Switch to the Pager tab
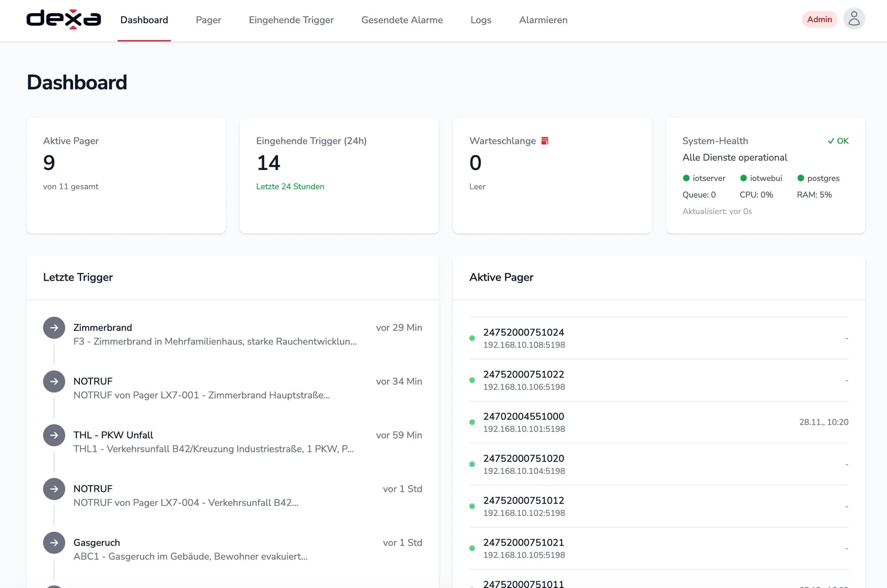Viewport: 887px width, 588px height. click(208, 20)
